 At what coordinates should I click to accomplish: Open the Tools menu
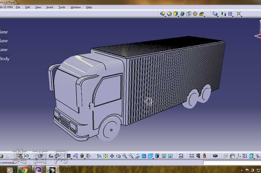click(62, 7)
